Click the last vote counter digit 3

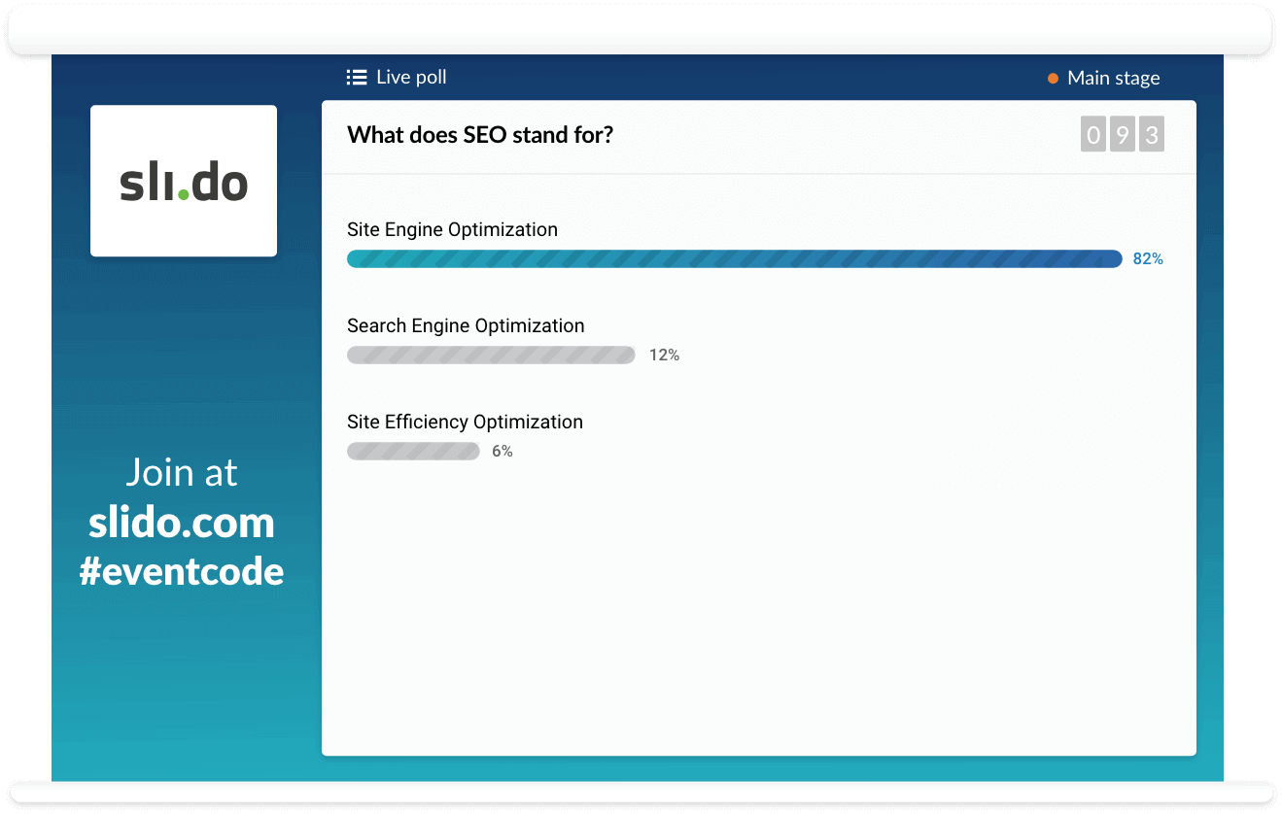1152,135
